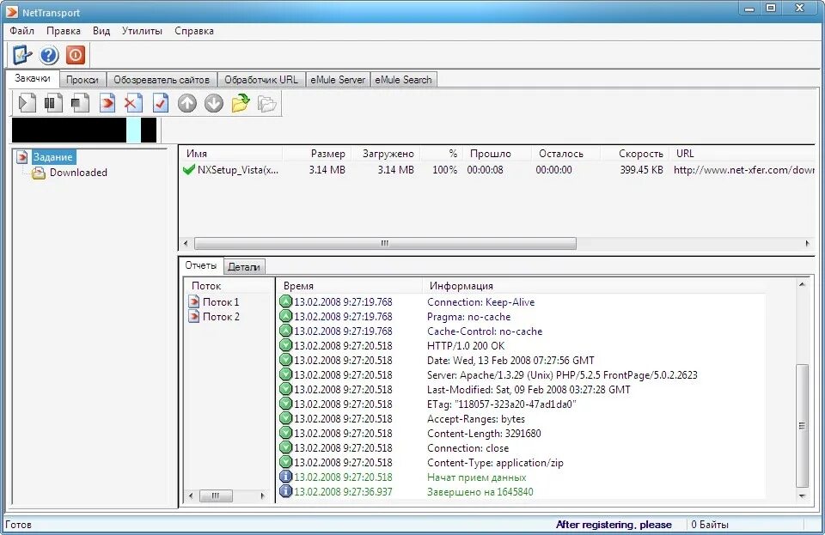The width and height of the screenshot is (825, 535).
Task: Open the downloaded folder with green-arrow folder icon
Action: [x=241, y=103]
